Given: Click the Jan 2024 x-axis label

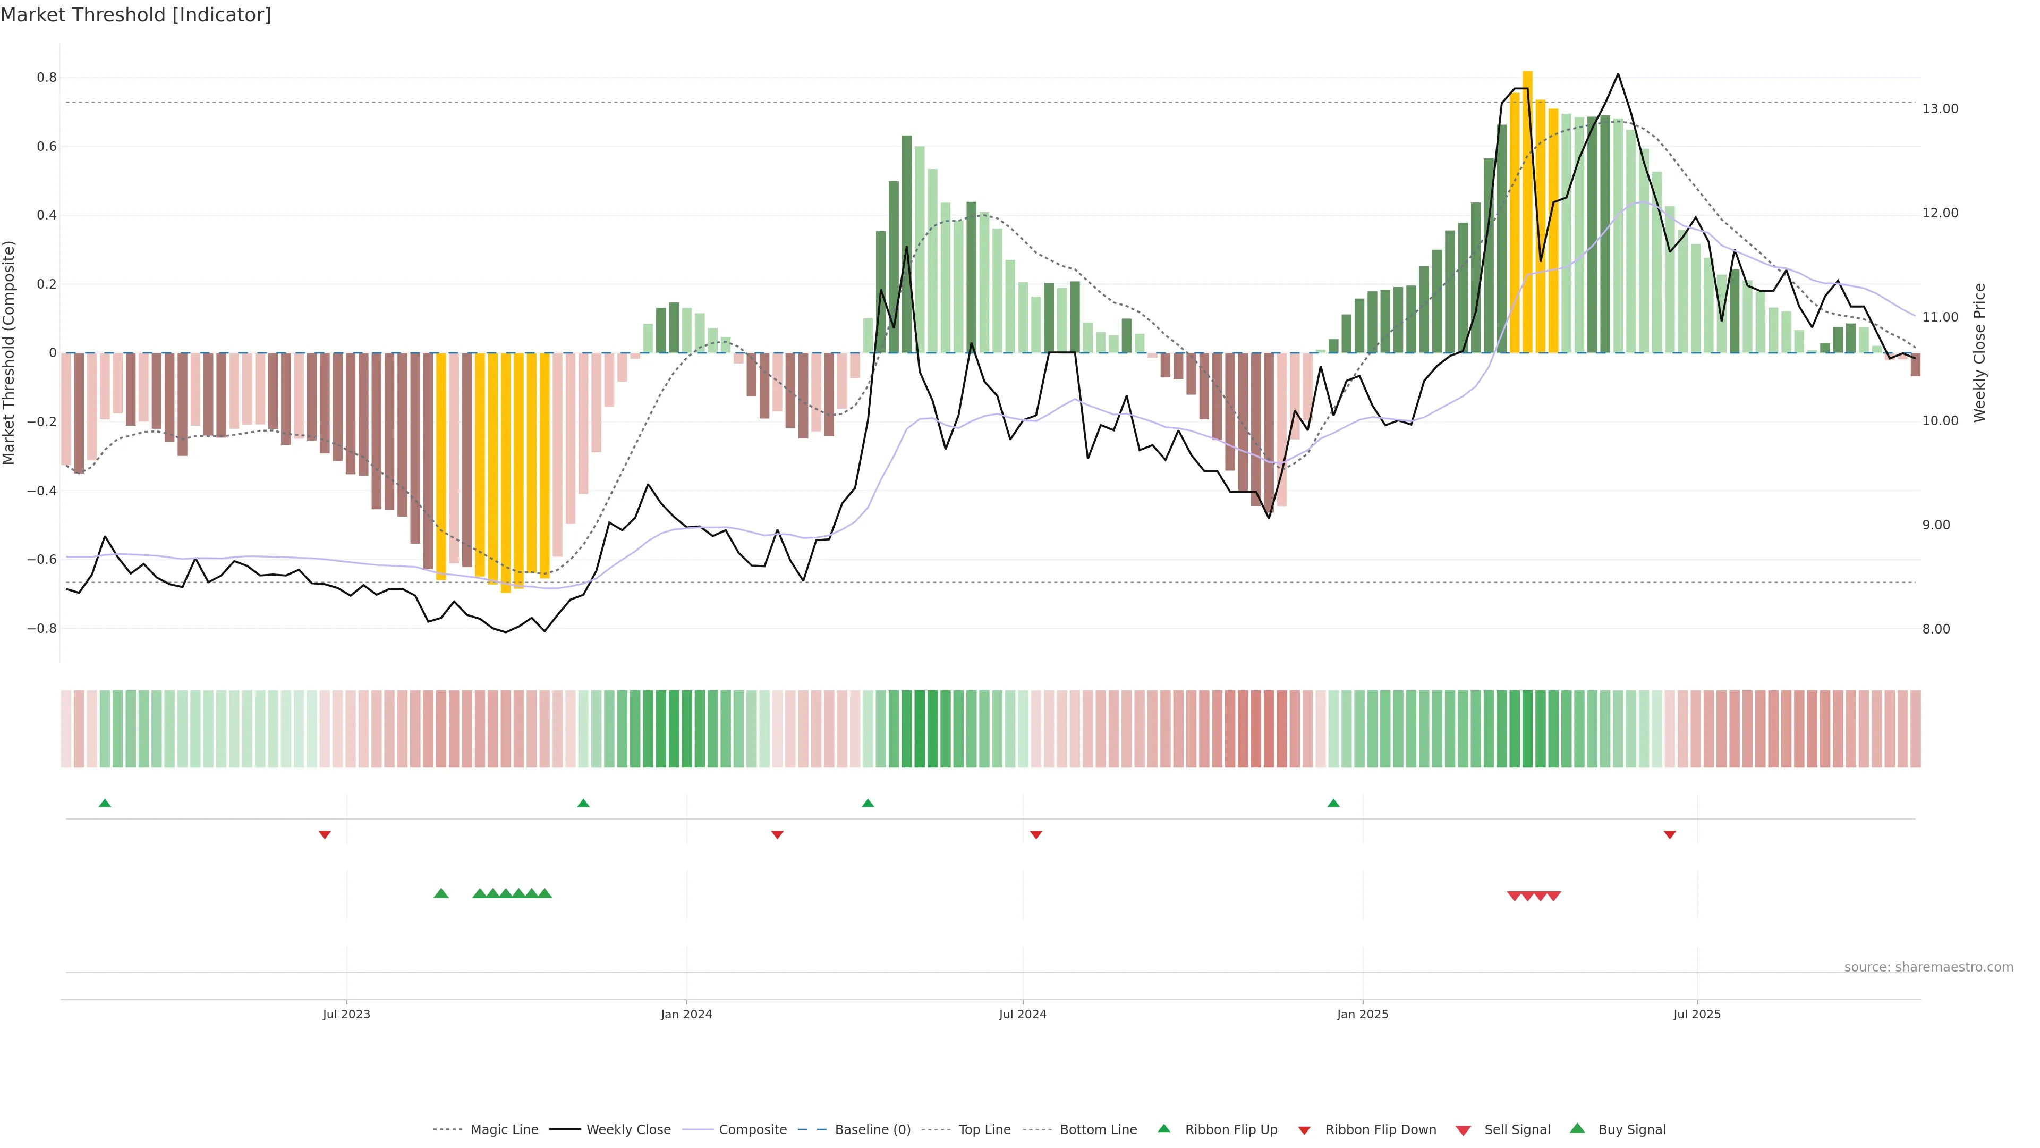Looking at the screenshot, I should (686, 1014).
